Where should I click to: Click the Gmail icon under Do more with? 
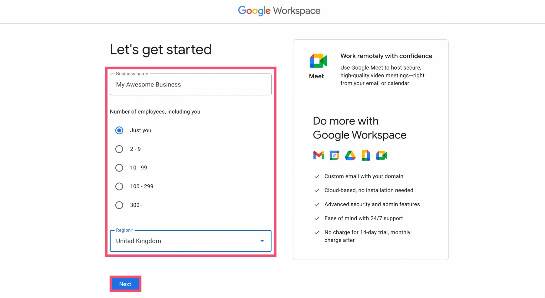318,155
